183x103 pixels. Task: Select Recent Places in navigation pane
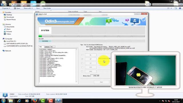11,19
